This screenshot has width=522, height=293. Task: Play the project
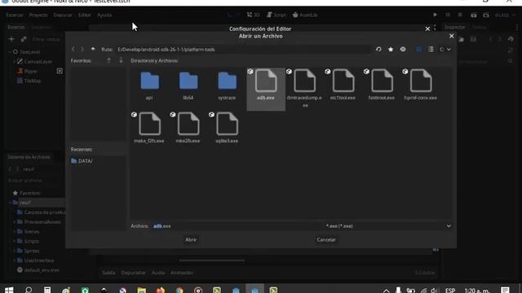(x=435, y=15)
